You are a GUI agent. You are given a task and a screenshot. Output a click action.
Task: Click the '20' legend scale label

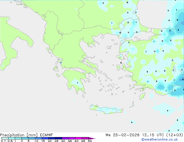[x=50, y=141]
